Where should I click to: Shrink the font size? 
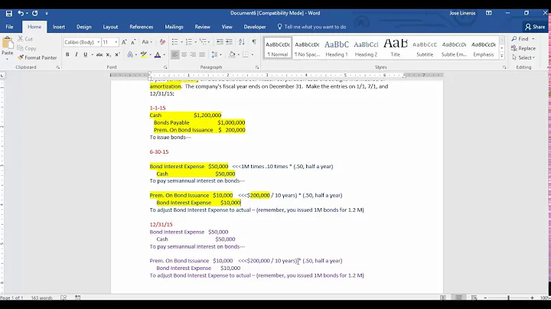pyautogui.click(x=133, y=42)
